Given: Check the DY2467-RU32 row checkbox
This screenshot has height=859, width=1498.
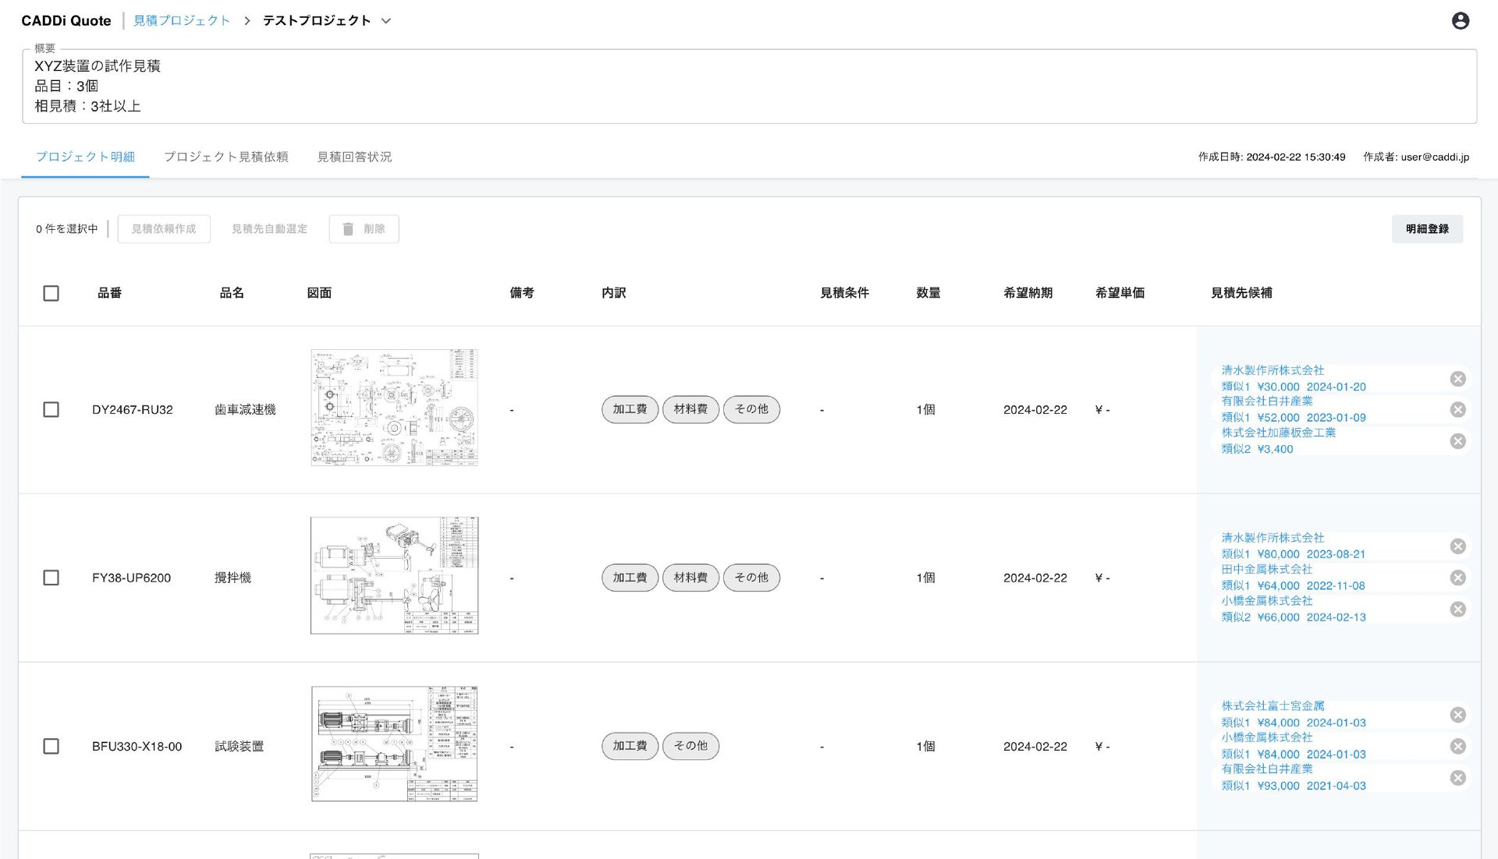Looking at the screenshot, I should tap(51, 408).
